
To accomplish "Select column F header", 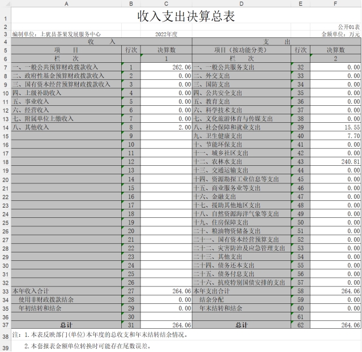I will coord(336,3).
